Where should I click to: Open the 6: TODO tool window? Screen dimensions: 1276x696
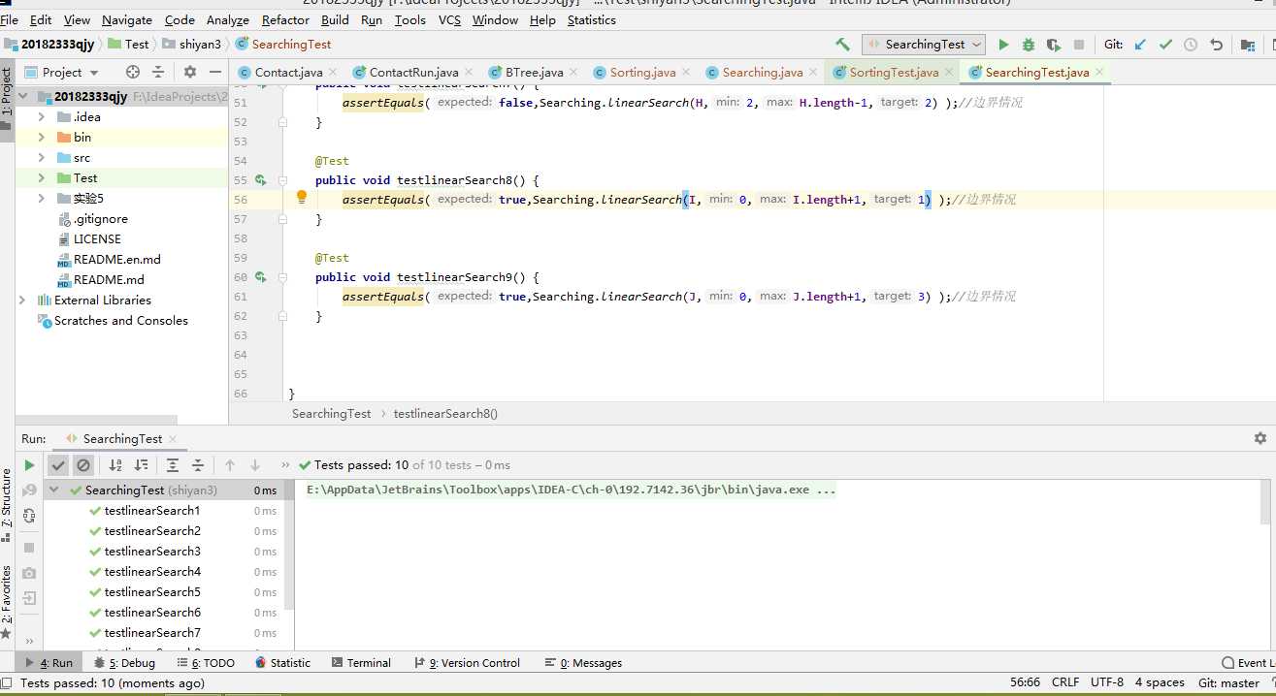coord(206,663)
